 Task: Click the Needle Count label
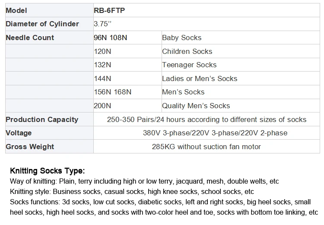click(30, 38)
